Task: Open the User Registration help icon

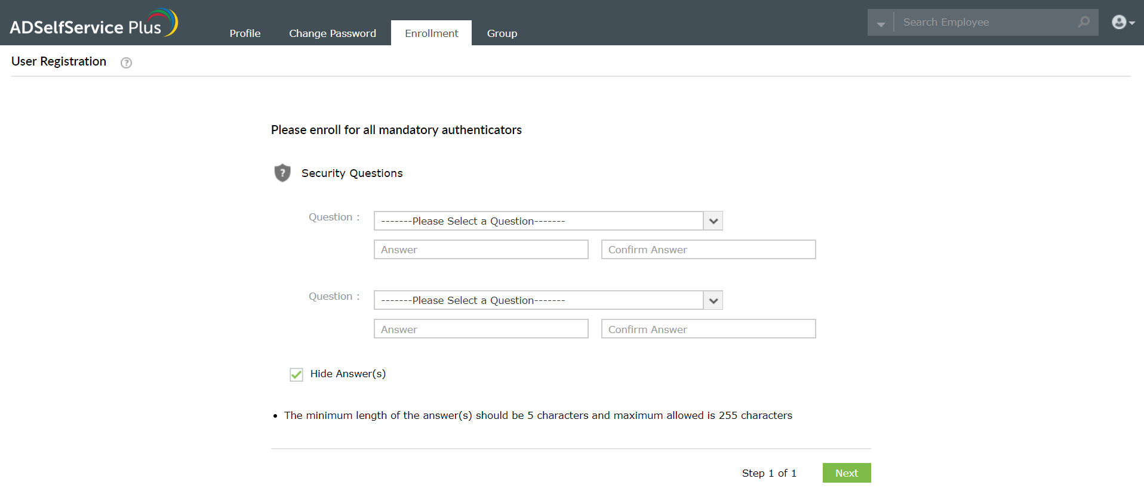Action: [x=126, y=63]
